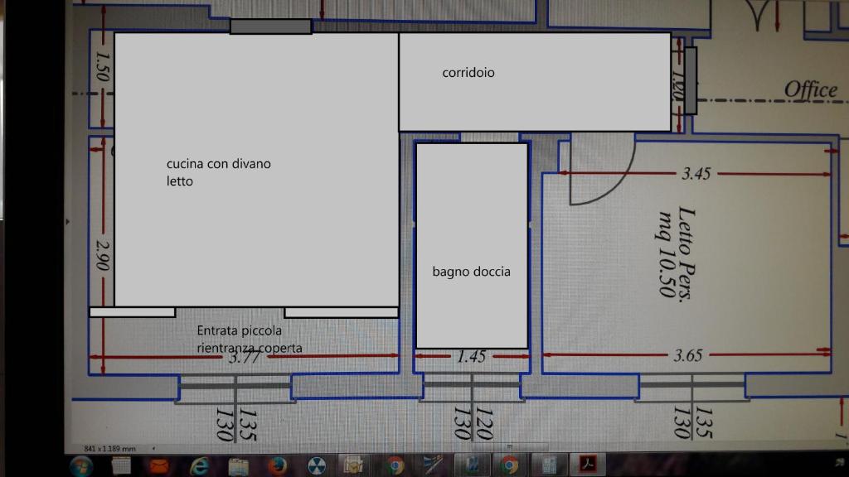849x477 pixels.
Task: Switch to the Word taskbar window
Action: click(x=472, y=465)
